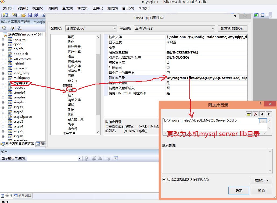Select the 输入 item under 链接器
The height and width of the screenshot is (203, 277).
point(71,95)
